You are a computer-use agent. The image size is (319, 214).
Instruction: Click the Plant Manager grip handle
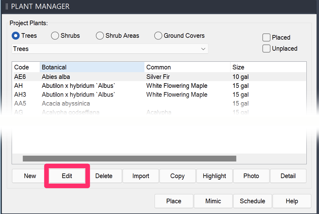pyautogui.click(x=7, y=6)
